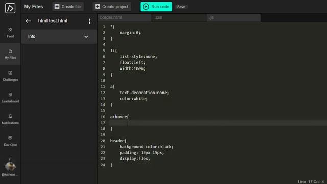Click the Save button
The height and width of the screenshot is (184, 327).
coord(181,7)
